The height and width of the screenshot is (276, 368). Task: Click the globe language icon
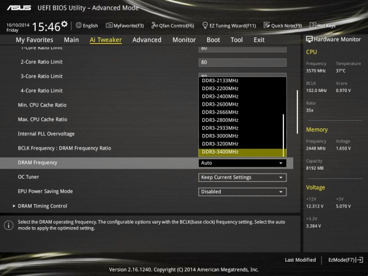click(79, 25)
